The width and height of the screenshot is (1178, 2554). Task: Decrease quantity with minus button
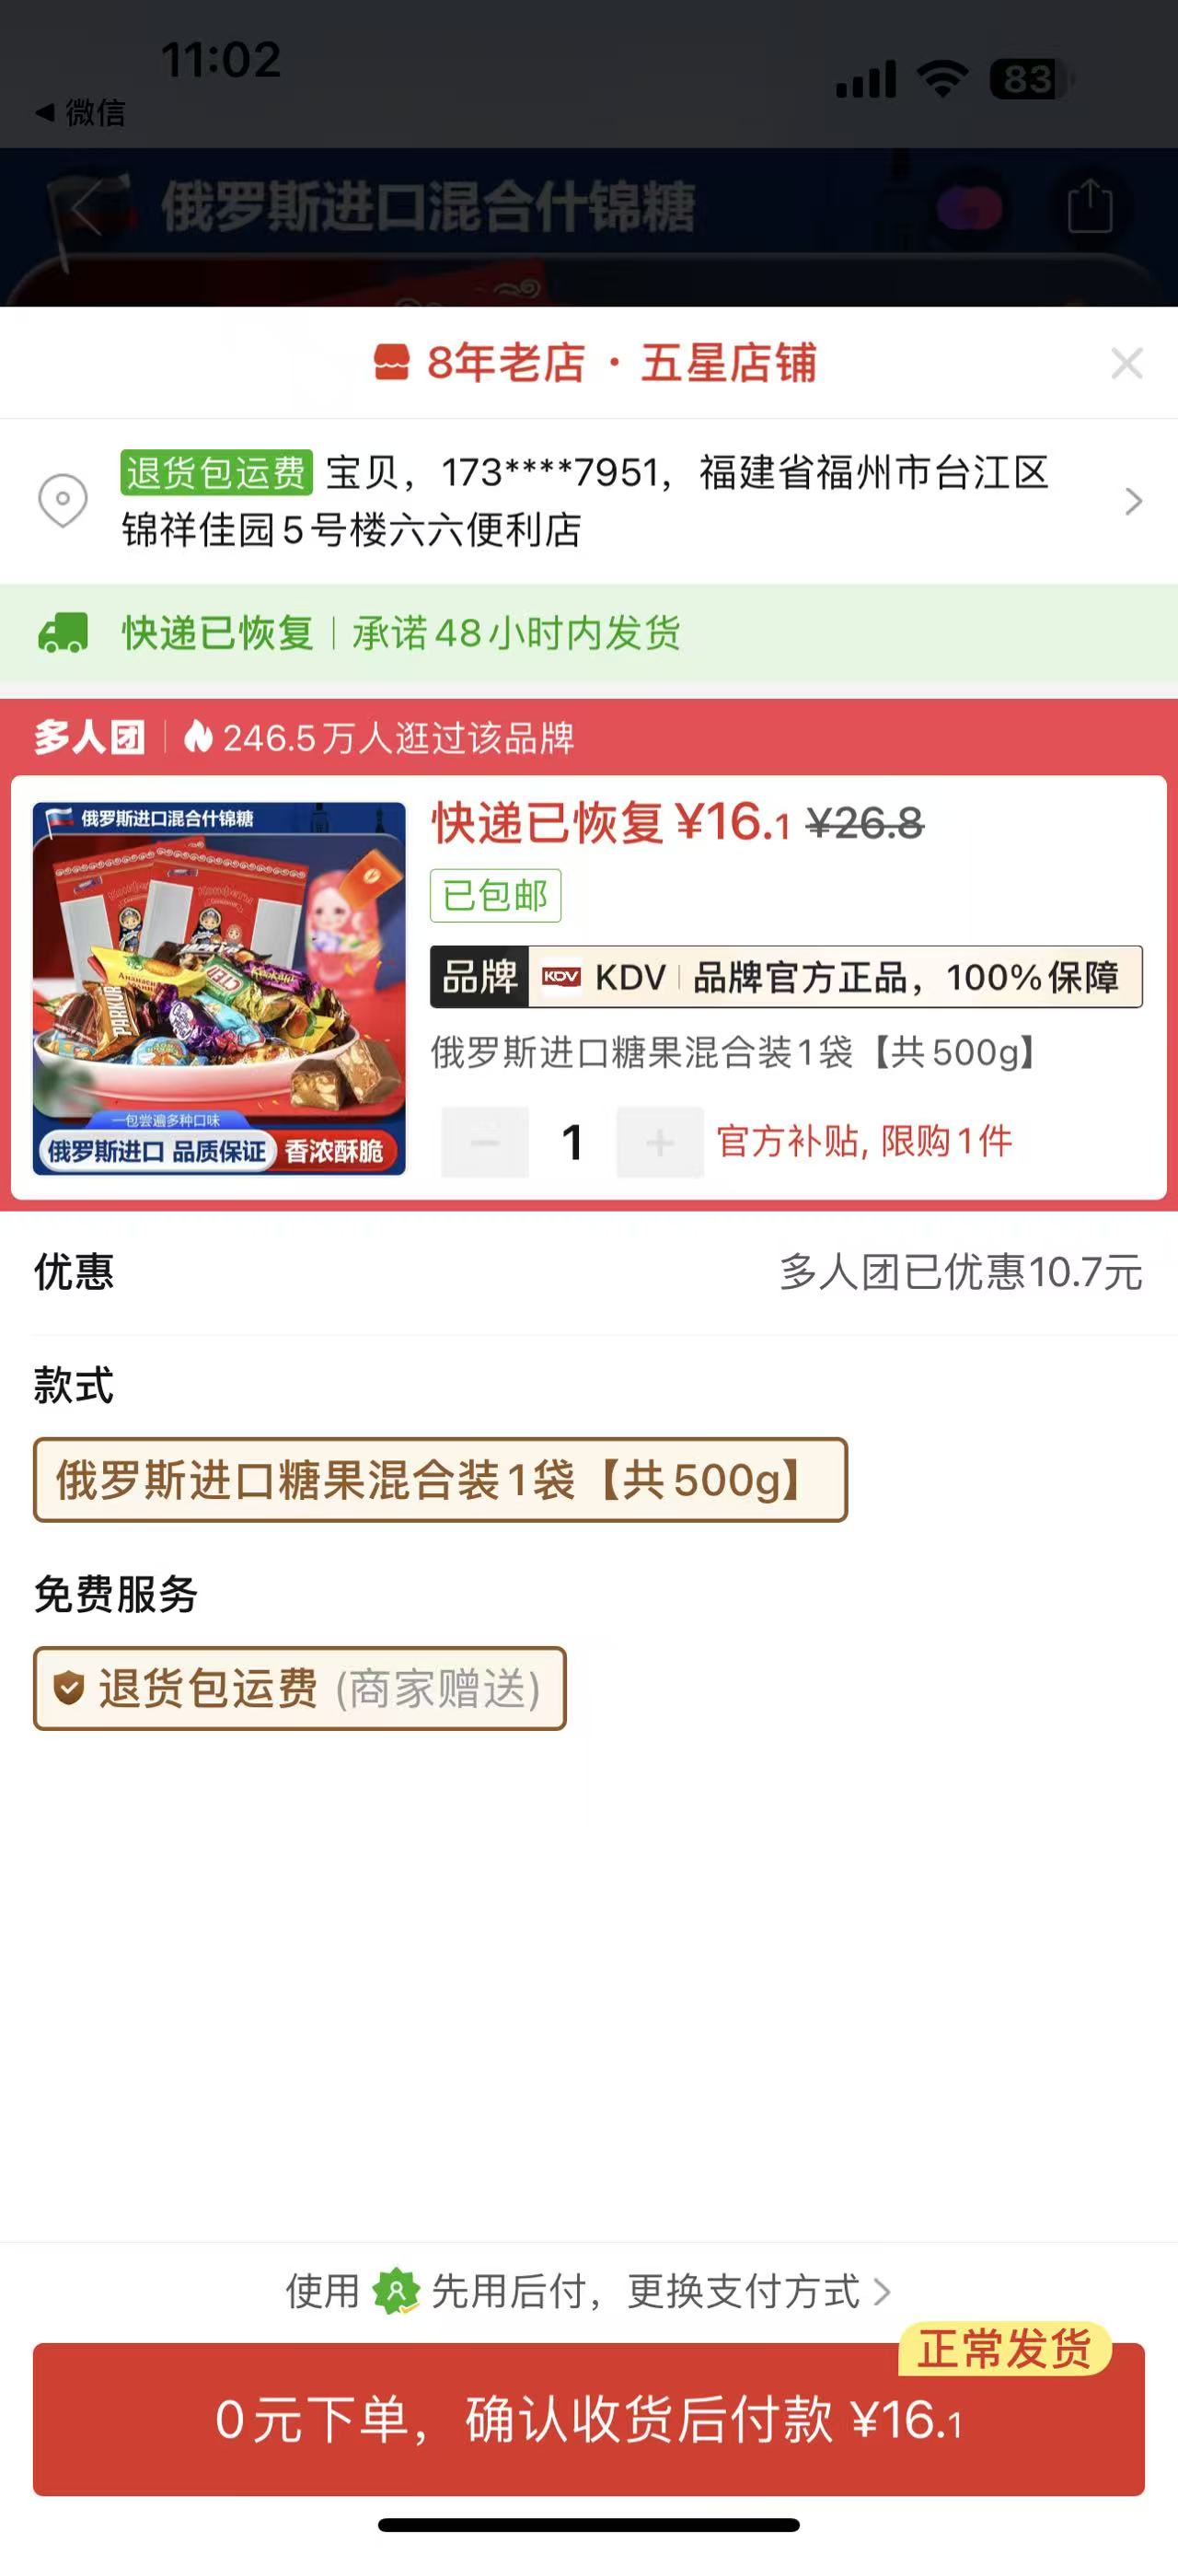(484, 1143)
